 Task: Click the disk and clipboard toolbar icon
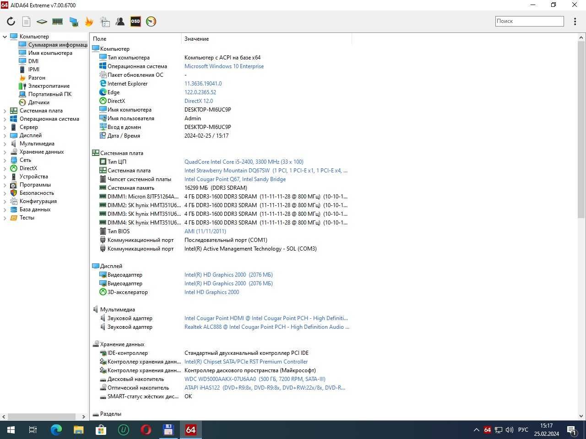[104, 21]
